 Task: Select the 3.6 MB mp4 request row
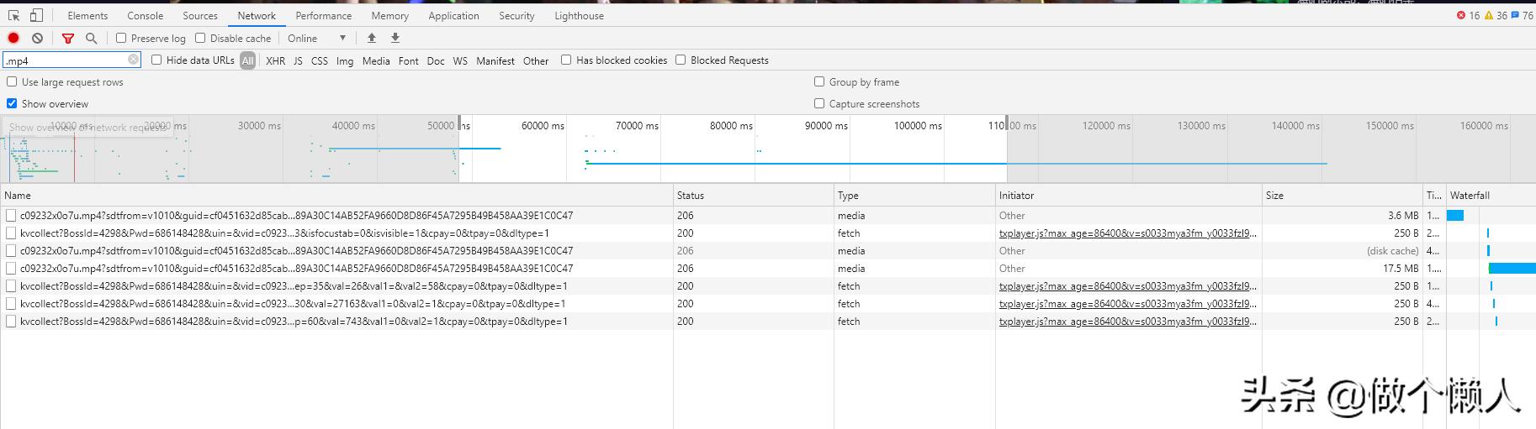click(768, 215)
